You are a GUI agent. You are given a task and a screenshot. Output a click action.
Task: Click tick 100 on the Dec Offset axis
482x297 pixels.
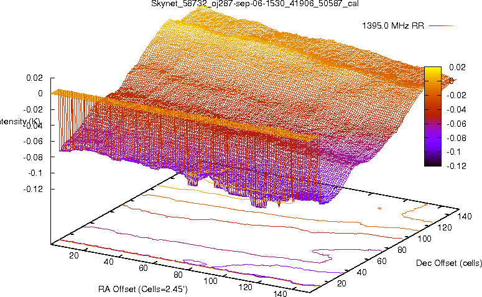click(x=424, y=239)
